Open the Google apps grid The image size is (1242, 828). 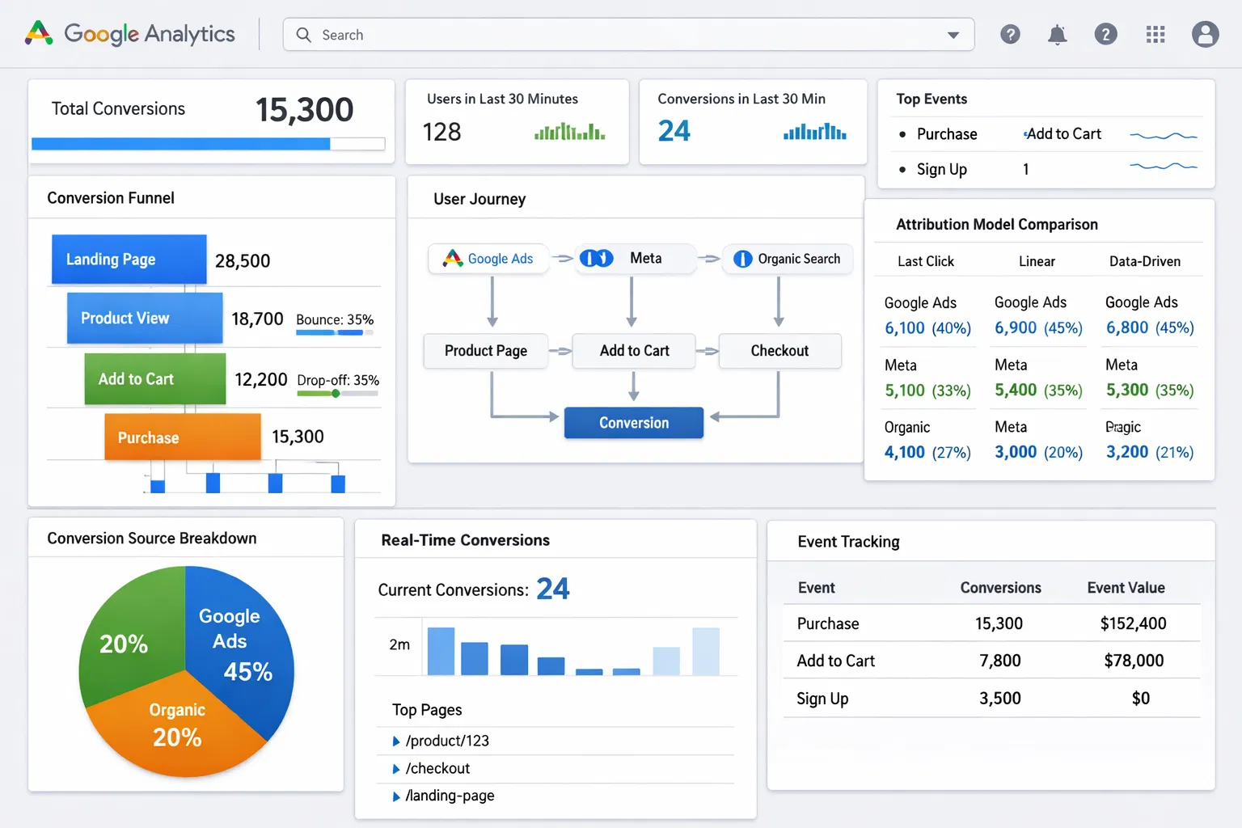pyautogui.click(x=1155, y=34)
